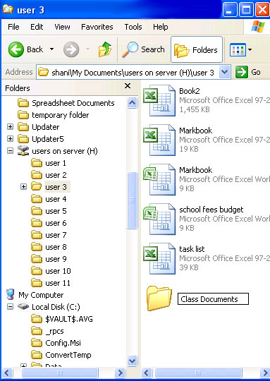Open the Help menu
This screenshot has width=270, height=381.
pos(161,27)
